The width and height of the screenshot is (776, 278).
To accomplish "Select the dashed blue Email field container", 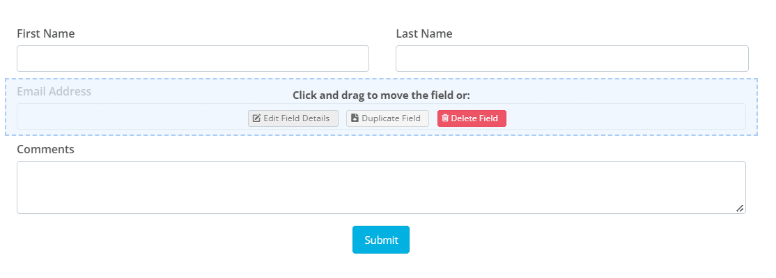I will [x=381, y=107].
